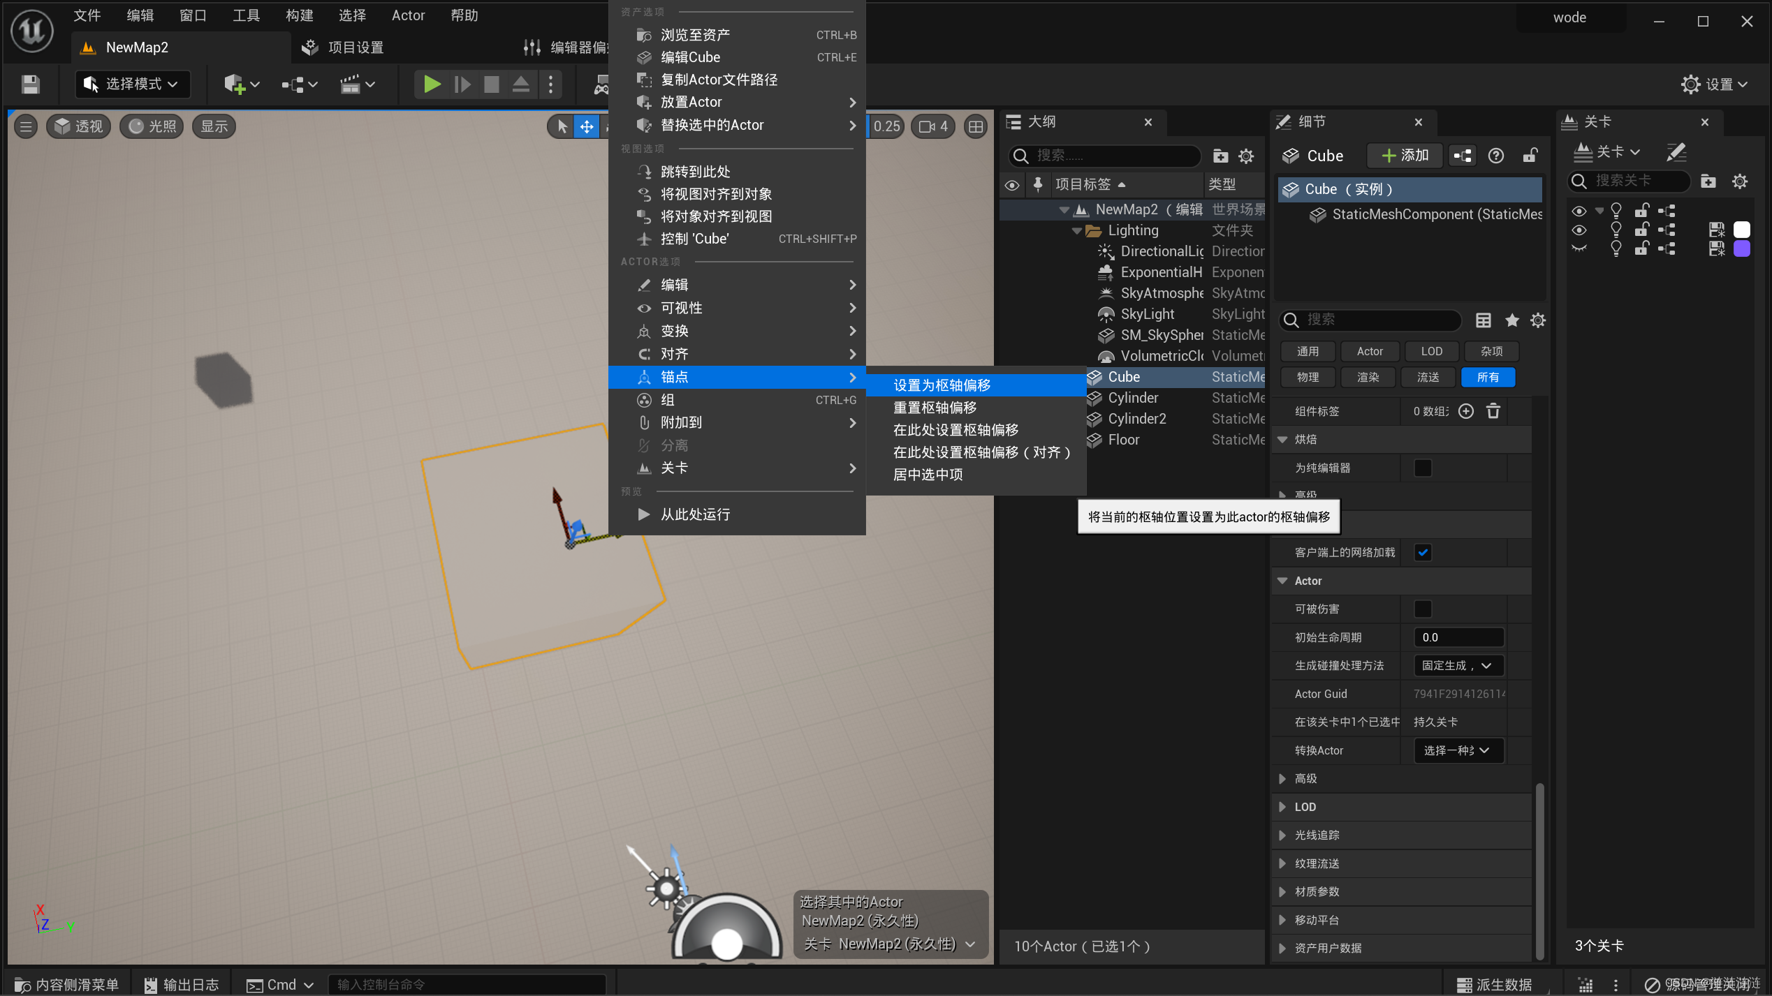The width and height of the screenshot is (1772, 996).
Task: Open the 生成碰撞处理方法 dropdown
Action: click(1458, 665)
